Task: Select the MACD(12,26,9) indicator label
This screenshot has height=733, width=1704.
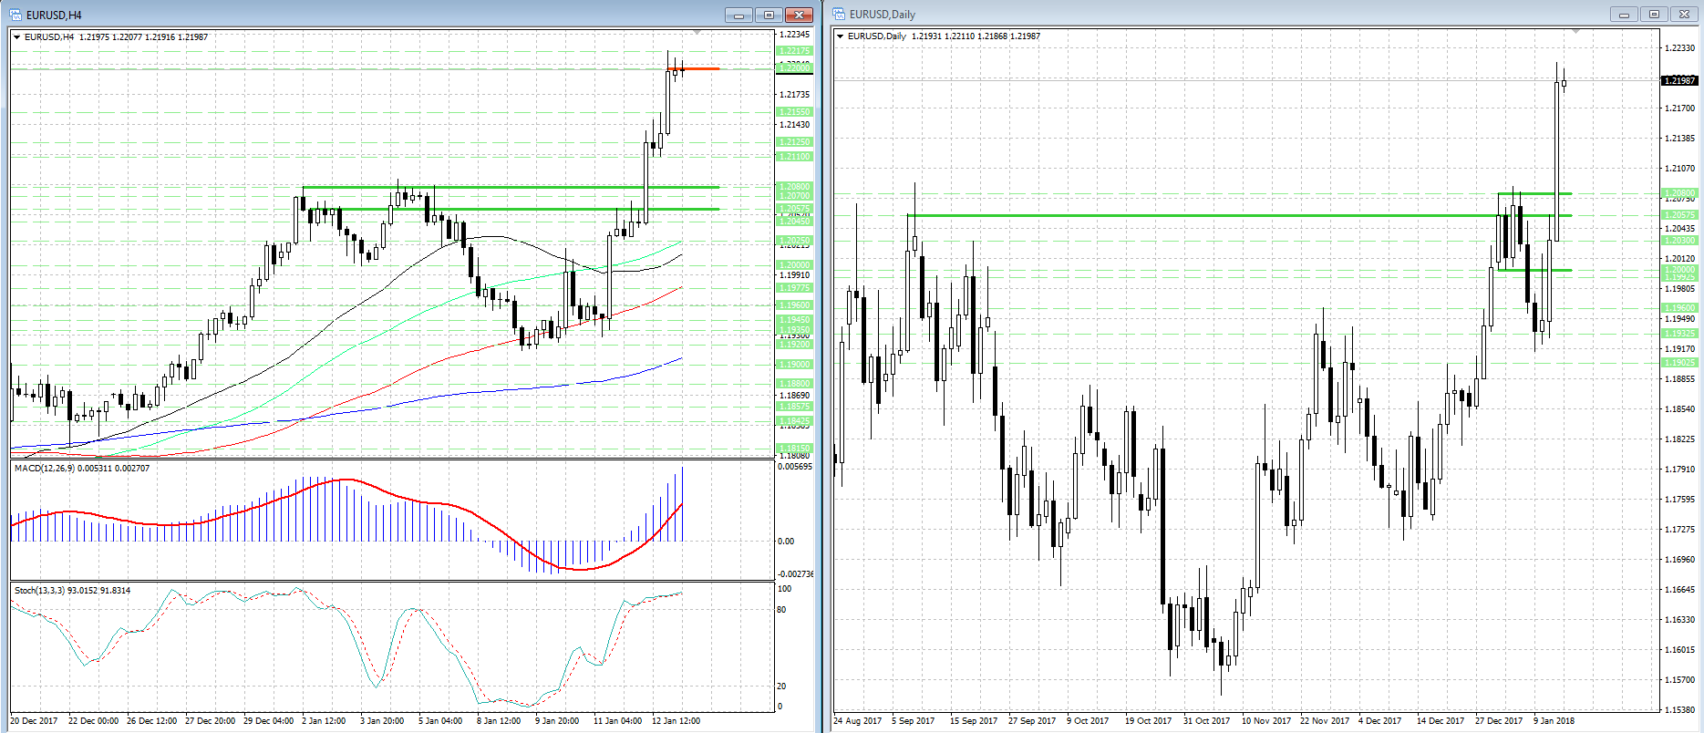Action: 82,468
